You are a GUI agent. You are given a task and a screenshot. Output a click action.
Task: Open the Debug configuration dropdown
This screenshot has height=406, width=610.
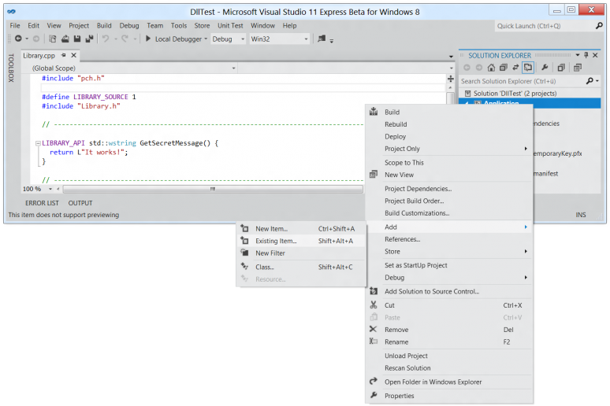(x=243, y=39)
